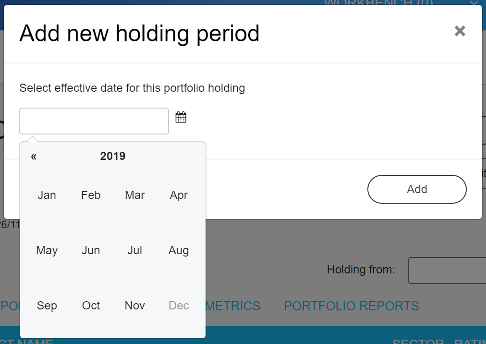486x344 pixels.
Task: Close the Add new holding period dialog
Action: [x=460, y=31]
